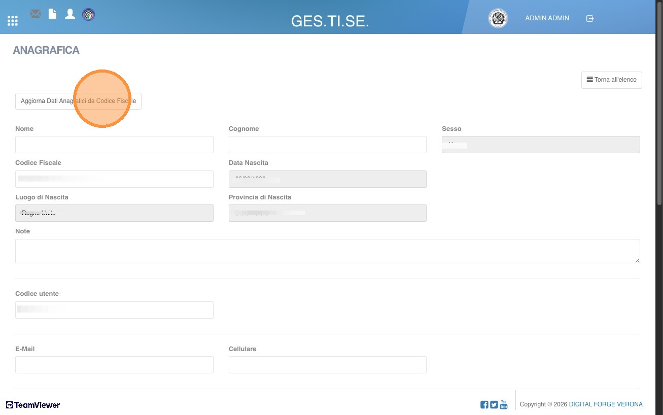Log out using the exit icon

(590, 18)
